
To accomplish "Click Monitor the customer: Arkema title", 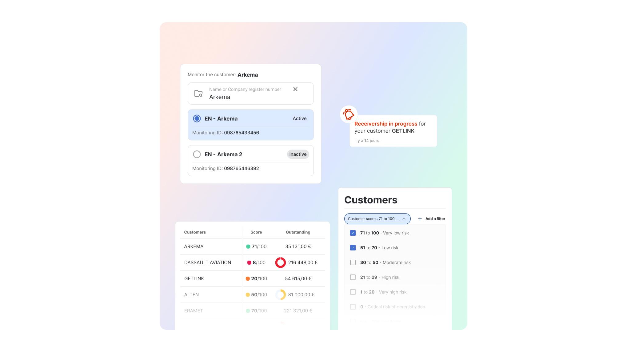I will point(223,75).
